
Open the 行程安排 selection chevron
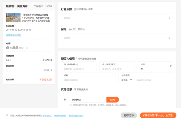(x=170, y=18)
